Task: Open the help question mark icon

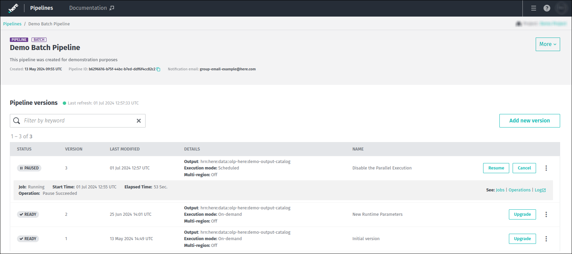Action: coord(547,8)
